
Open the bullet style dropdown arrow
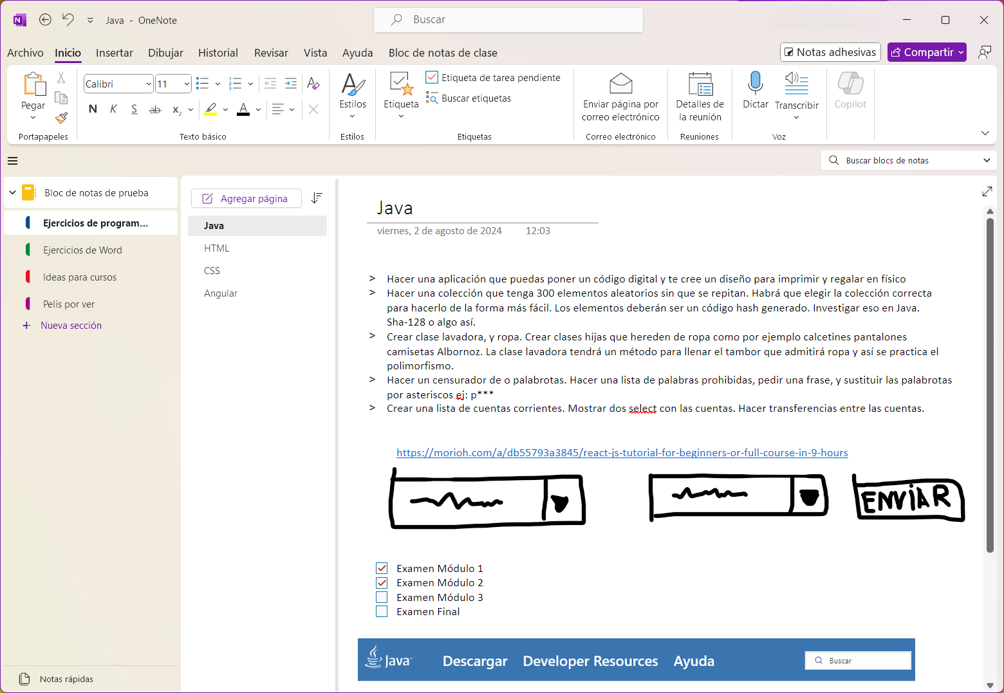pos(218,84)
